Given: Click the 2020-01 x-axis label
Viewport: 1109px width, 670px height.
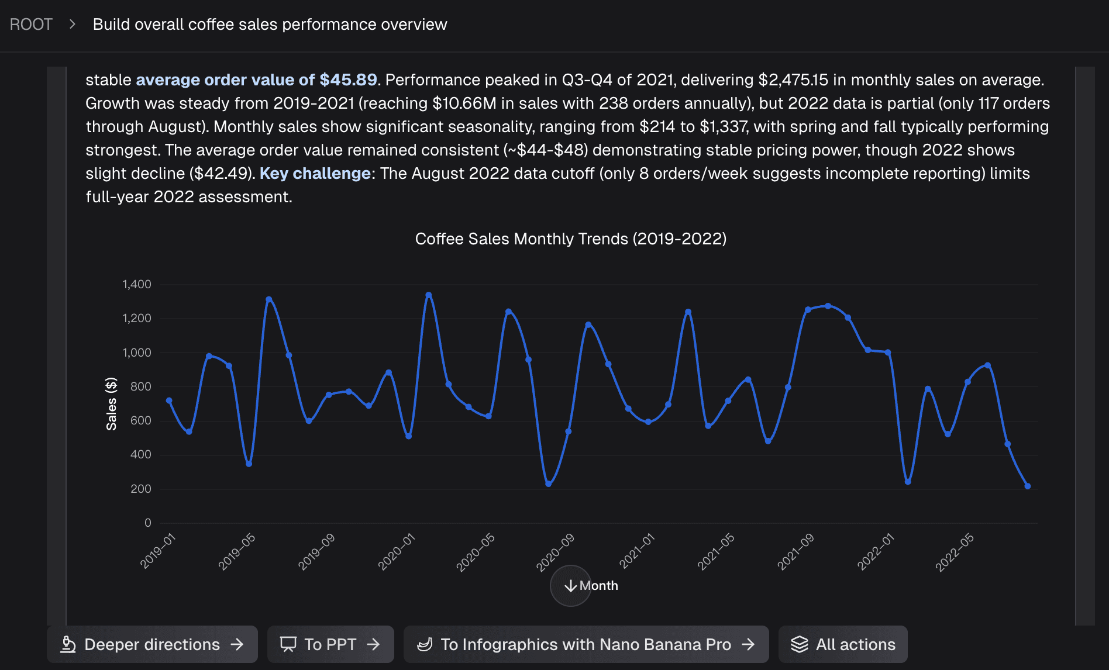Looking at the screenshot, I should tap(396, 551).
